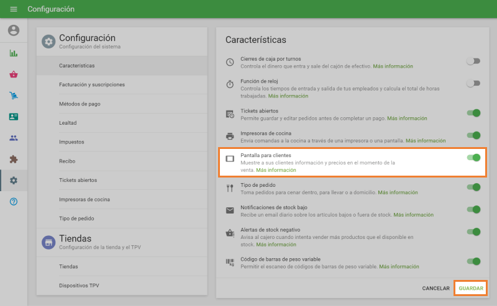Open the help question mark icon
This screenshot has width=497, height=306.
[14, 202]
